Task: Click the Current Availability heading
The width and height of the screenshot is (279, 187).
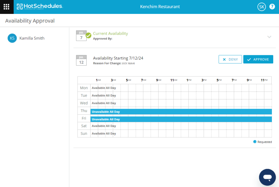Action: pyautogui.click(x=110, y=33)
